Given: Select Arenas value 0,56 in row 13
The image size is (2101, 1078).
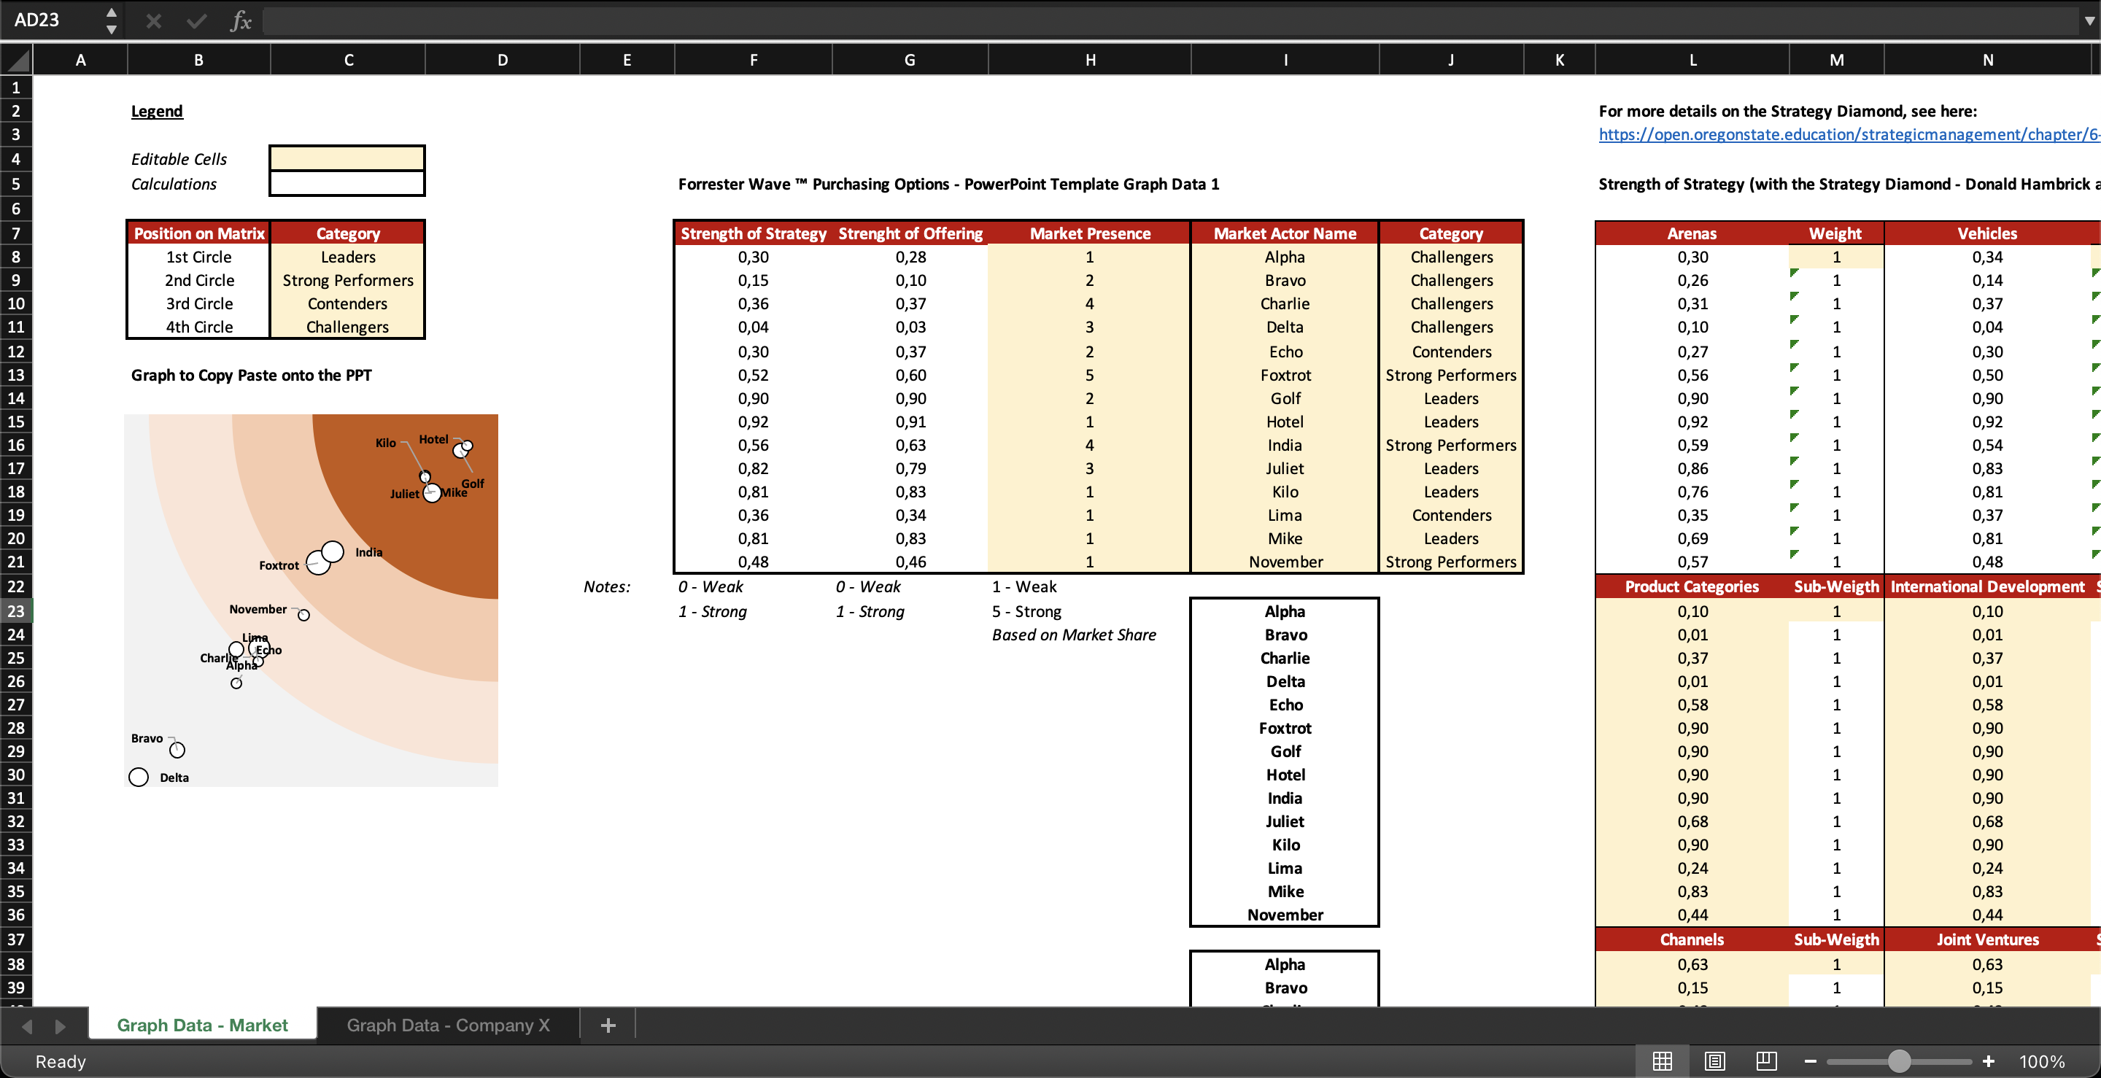Looking at the screenshot, I should pos(1692,375).
